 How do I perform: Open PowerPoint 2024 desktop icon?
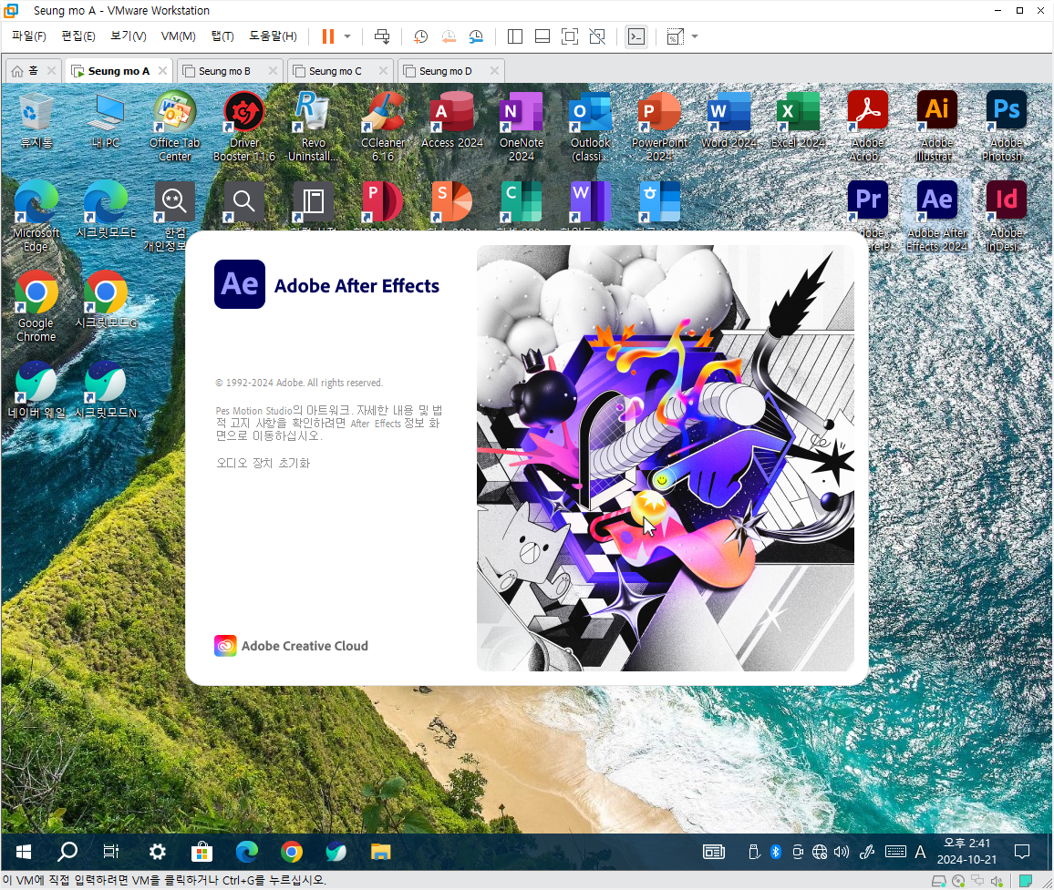[659, 127]
